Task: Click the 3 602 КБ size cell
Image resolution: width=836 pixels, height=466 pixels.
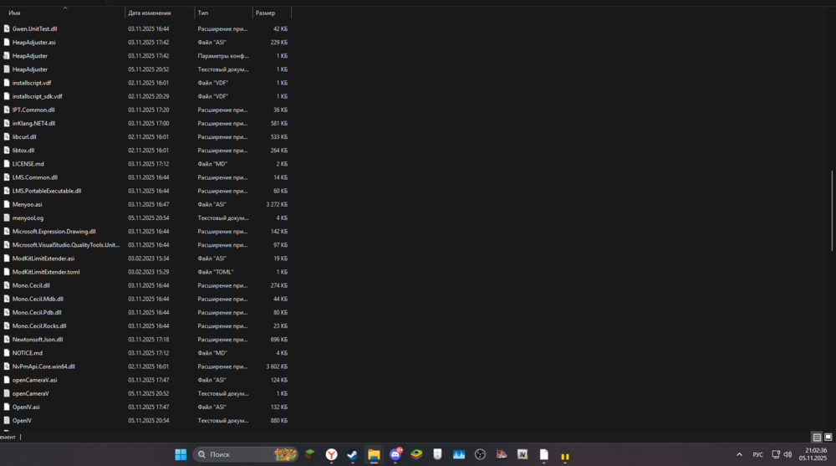Action: pos(277,366)
